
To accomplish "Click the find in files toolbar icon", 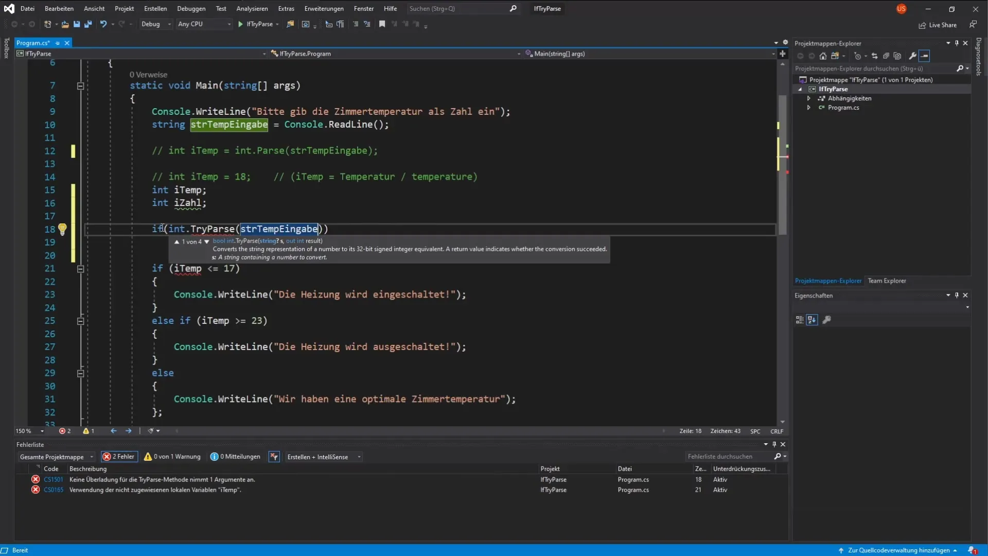I will [290, 24].
